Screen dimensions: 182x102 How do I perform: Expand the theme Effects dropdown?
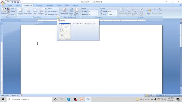pos(11,14)
